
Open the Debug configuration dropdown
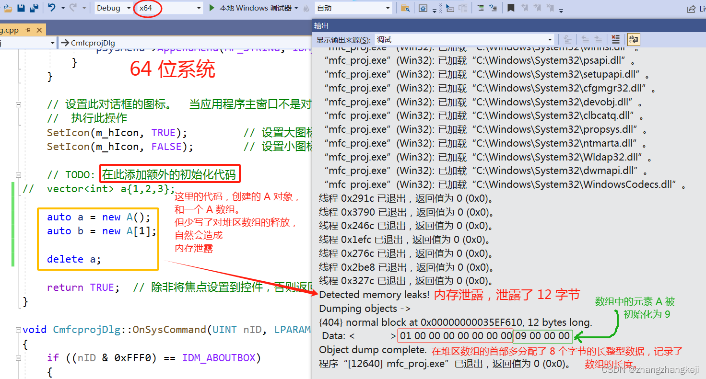[x=113, y=8]
